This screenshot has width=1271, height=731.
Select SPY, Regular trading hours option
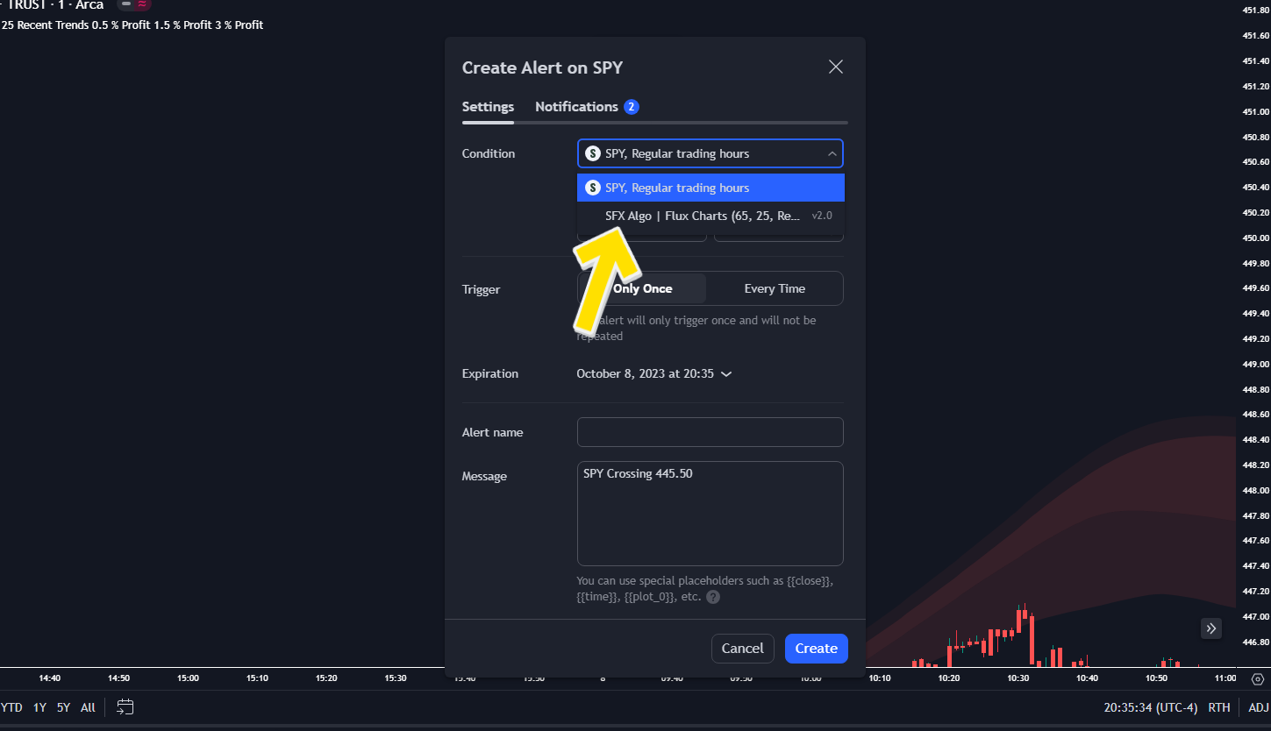pos(710,188)
